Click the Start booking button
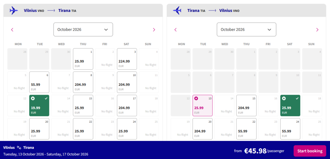Image resolution: width=330 pixels, height=159 pixels. pos(309,151)
